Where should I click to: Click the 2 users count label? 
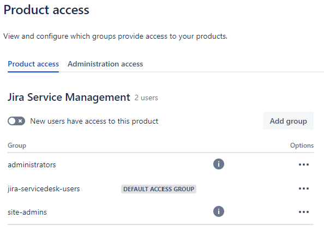pyautogui.click(x=146, y=98)
